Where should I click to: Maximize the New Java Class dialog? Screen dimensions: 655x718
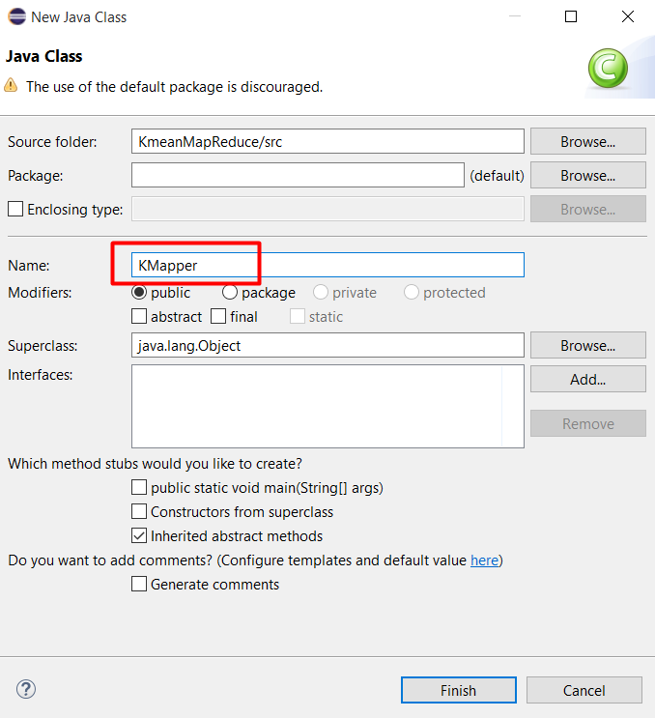[571, 16]
